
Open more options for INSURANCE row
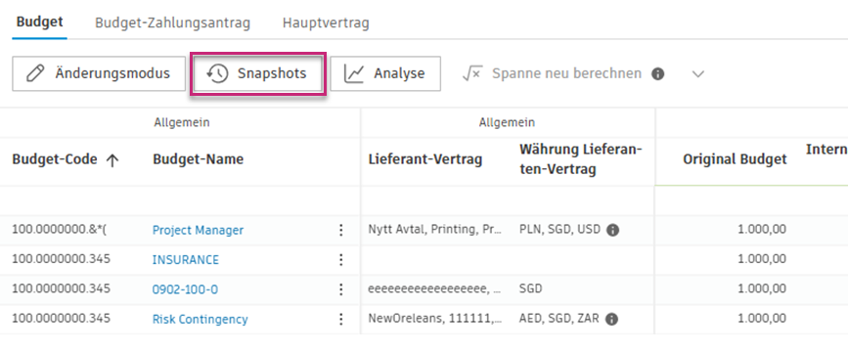pos(340,260)
